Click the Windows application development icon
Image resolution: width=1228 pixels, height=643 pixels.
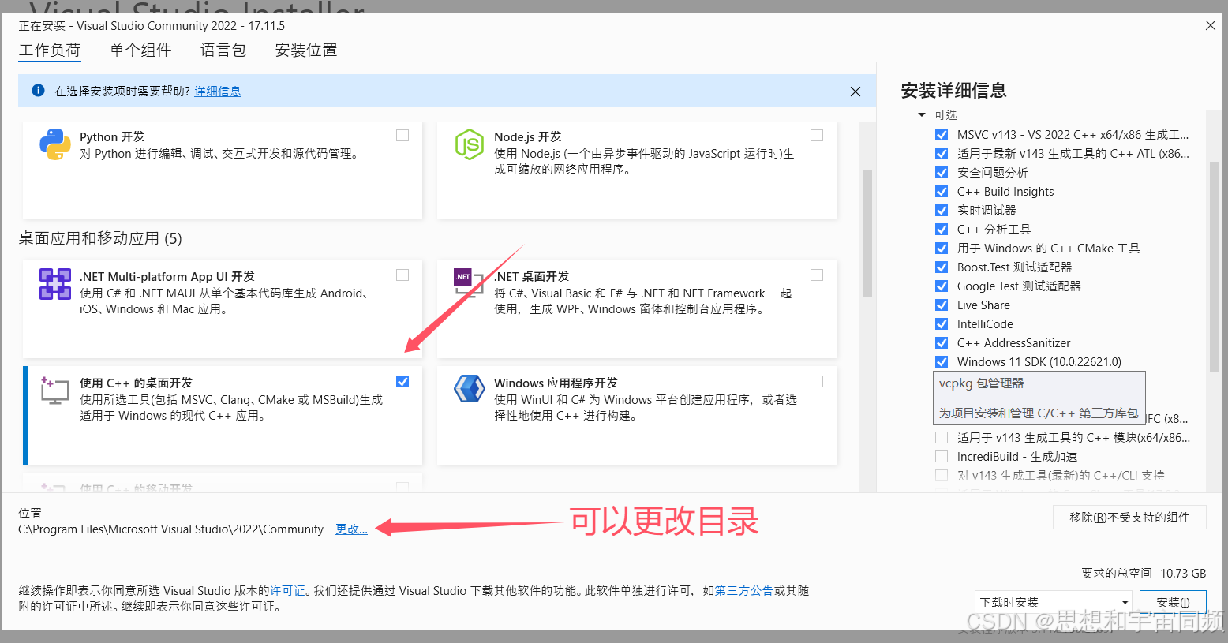470,390
